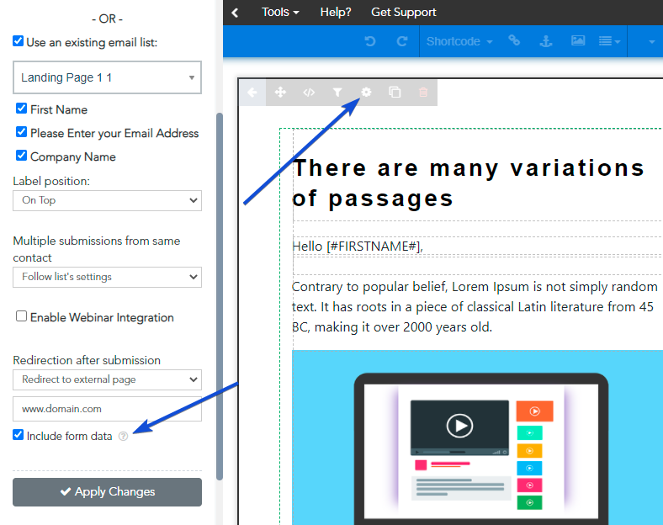This screenshot has height=525, width=663.
Task: Click the Apply Changes button
Action: point(108,492)
